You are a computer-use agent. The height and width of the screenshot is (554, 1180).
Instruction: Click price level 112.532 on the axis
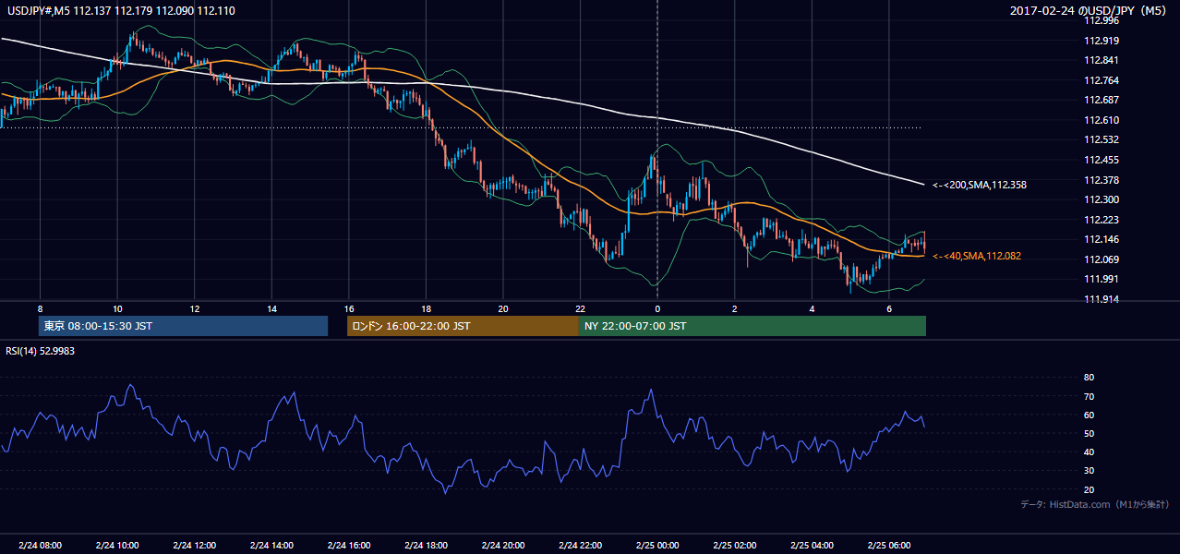pos(1101,139)
